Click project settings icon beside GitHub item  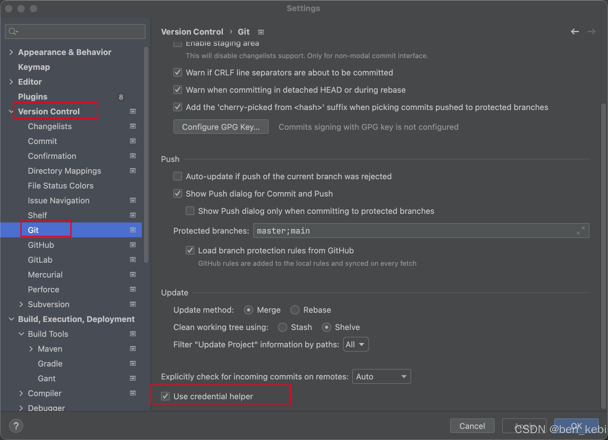coord(133,245)
